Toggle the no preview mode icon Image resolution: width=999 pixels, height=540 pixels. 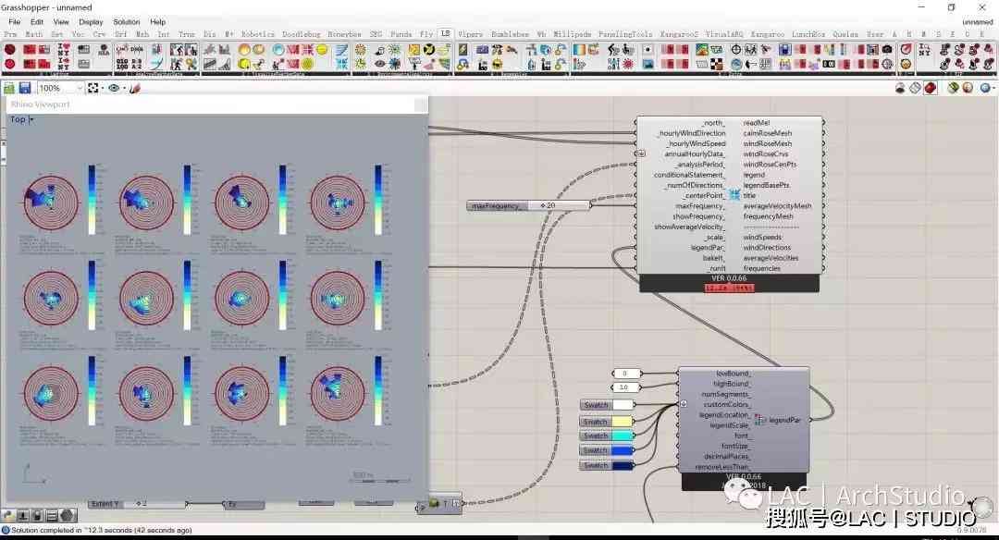(x=900, y=88)
